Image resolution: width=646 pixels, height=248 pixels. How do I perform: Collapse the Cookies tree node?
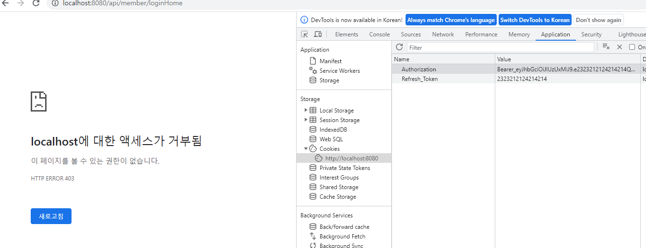[x=306, y=148]
